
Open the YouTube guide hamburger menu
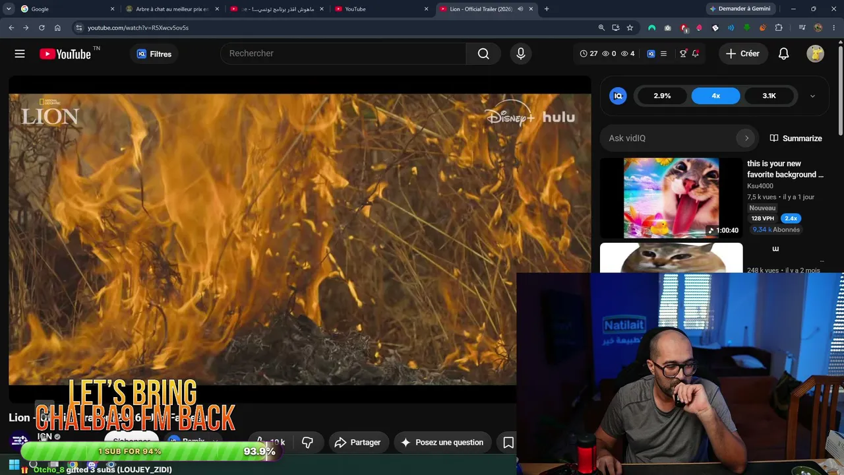(20, 53)
